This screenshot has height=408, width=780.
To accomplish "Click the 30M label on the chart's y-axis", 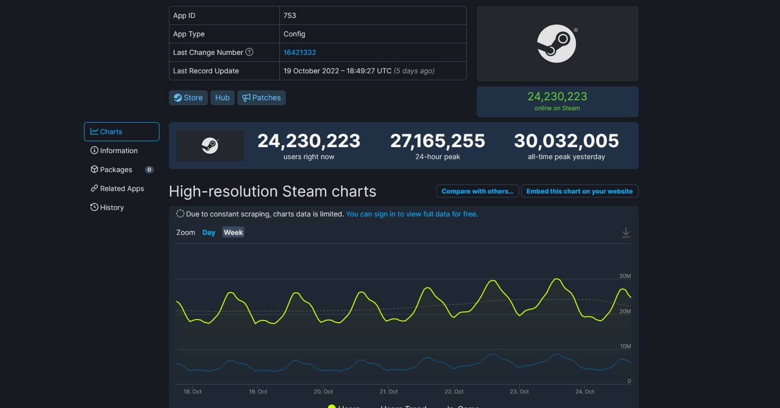I will click(625, 276).
